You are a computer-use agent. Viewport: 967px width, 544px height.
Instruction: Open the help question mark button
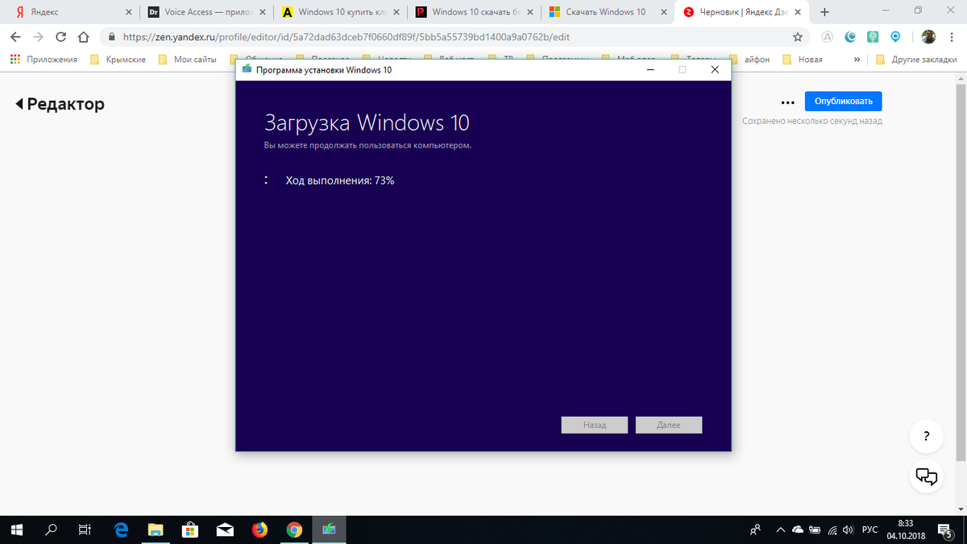pyautogui.click(x=927, y=437)
